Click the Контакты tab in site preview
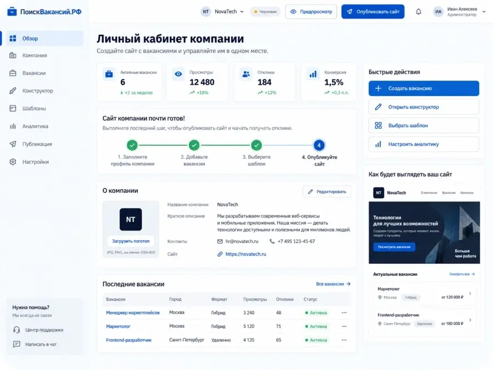The width and height of the screenshot is (493, 370). click(x=467, y=192)
